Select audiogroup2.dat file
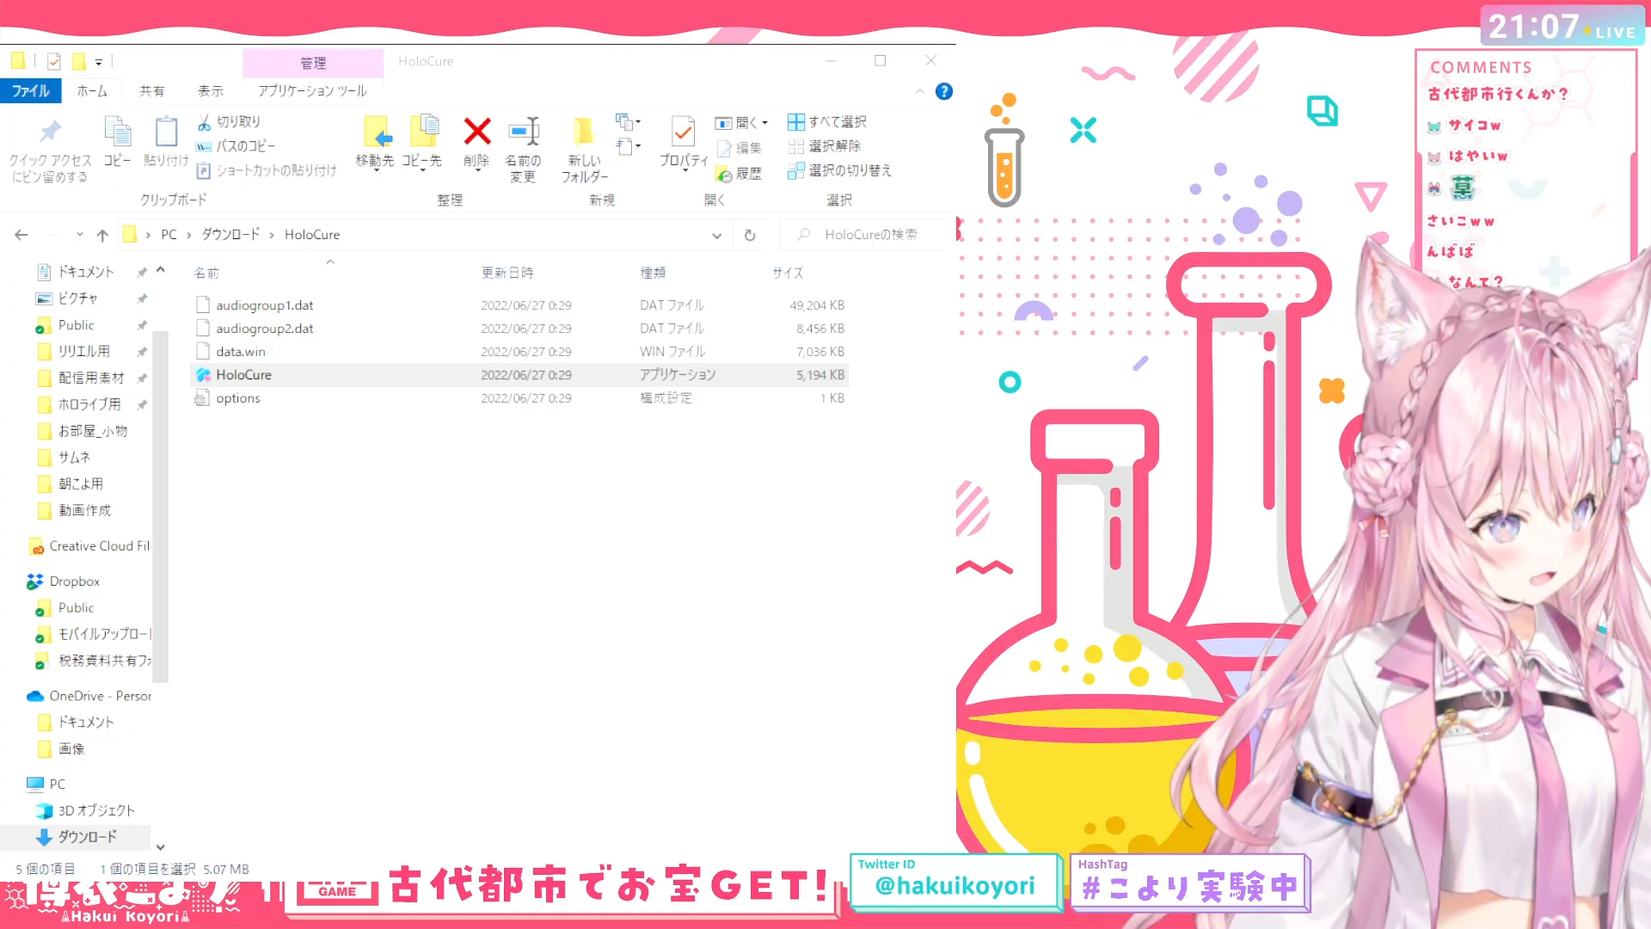Screen dimensions: 1651x929 pos(519,329)
